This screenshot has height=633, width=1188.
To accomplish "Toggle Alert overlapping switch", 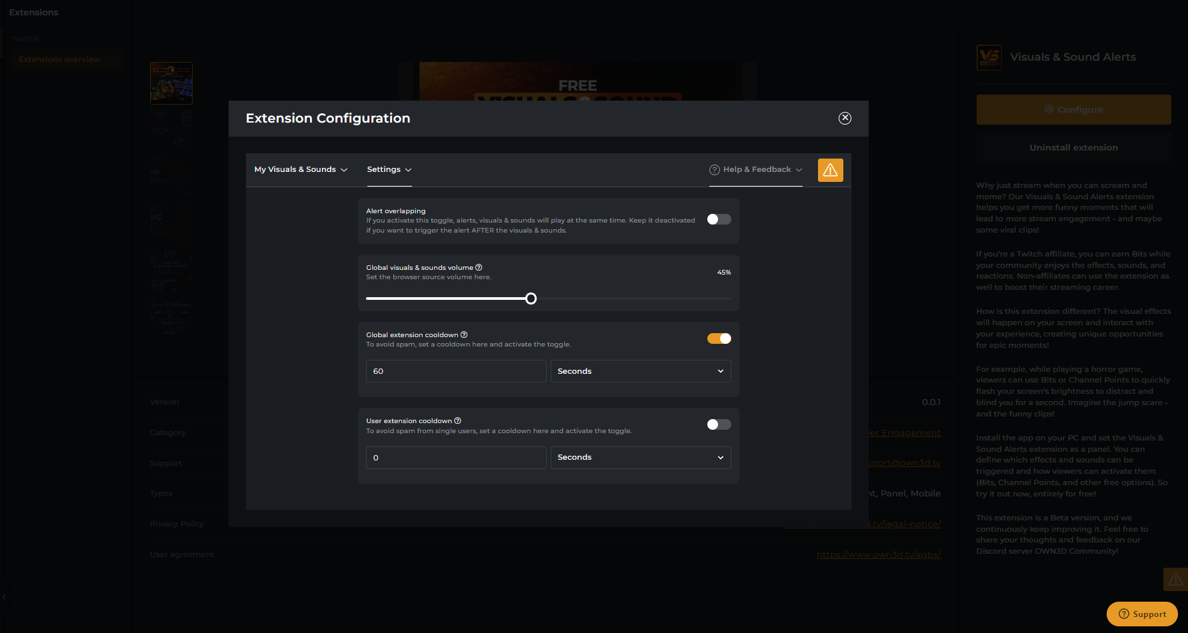I will [x=719, y=219].
